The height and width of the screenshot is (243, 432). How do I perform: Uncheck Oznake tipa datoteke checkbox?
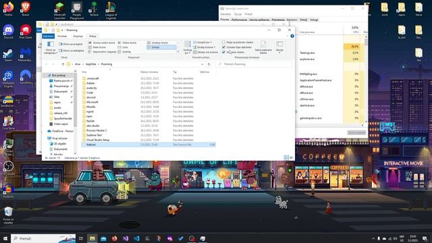click(x=223, y=47)
